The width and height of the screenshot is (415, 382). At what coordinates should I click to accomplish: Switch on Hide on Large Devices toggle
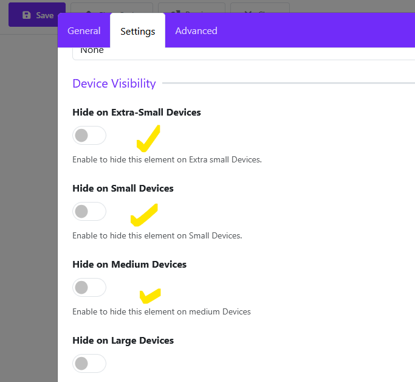pyautogui.click(x=89, y=363)
